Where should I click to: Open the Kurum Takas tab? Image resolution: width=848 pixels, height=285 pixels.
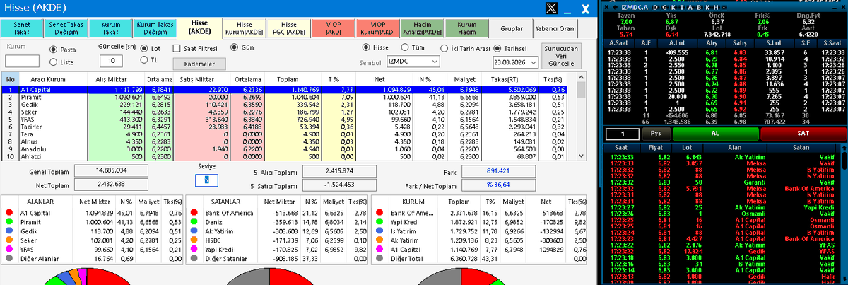click(x=110, y=28)
